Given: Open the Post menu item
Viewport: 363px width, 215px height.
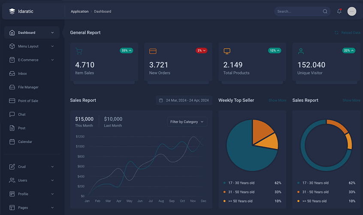Looking at the screenshot, I should coord(21,128).
